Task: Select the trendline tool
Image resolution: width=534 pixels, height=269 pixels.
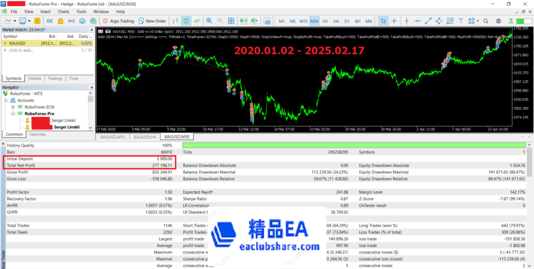Action: [428, 21]
